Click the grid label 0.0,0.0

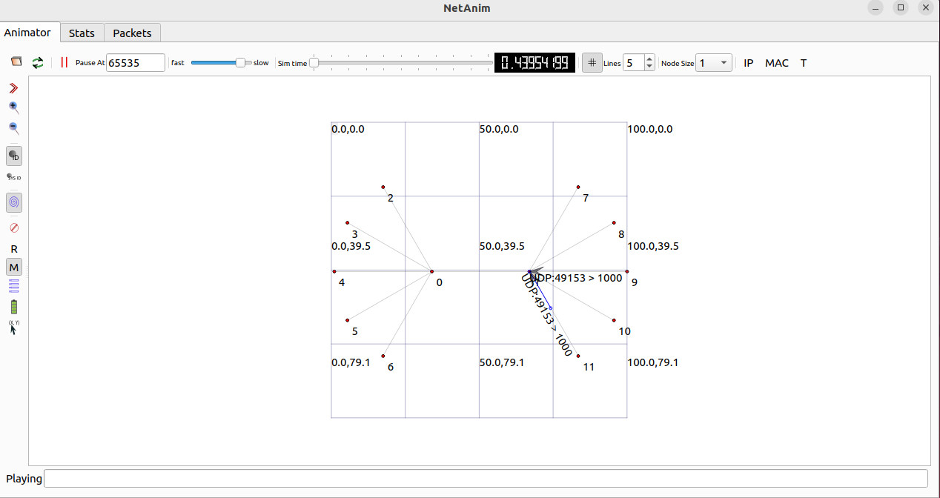coord(348,129)
